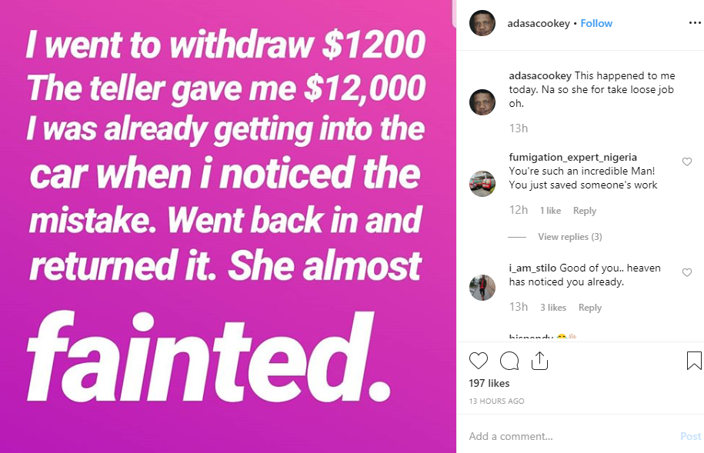Screen dimensions: 704x453
Task: Reply to fumigation_expert_nigeria's comment
Action: pos(585,211)
